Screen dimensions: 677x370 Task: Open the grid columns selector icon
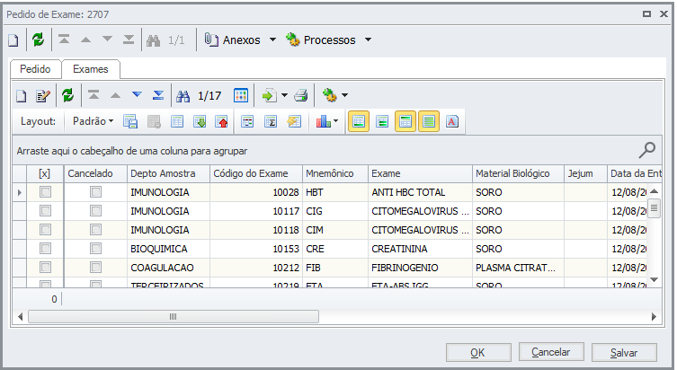[241, 95]
